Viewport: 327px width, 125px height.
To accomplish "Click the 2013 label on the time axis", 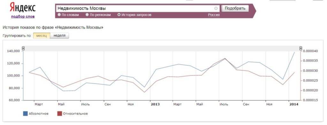I will point(155,104).
